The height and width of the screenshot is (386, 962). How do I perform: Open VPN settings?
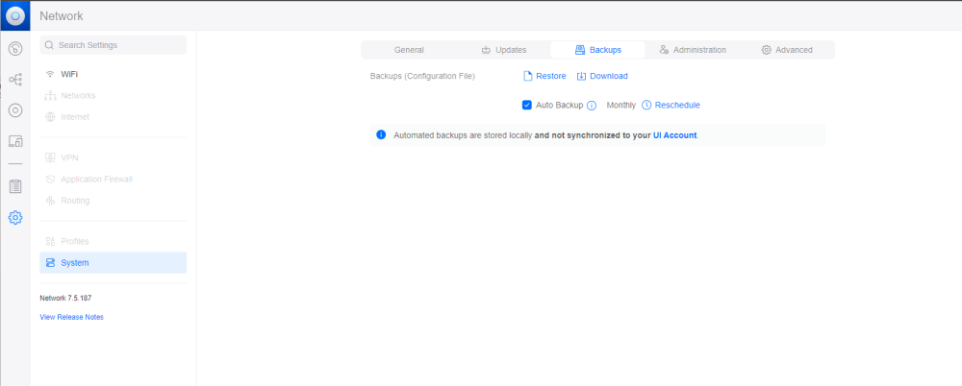(113, 158)
